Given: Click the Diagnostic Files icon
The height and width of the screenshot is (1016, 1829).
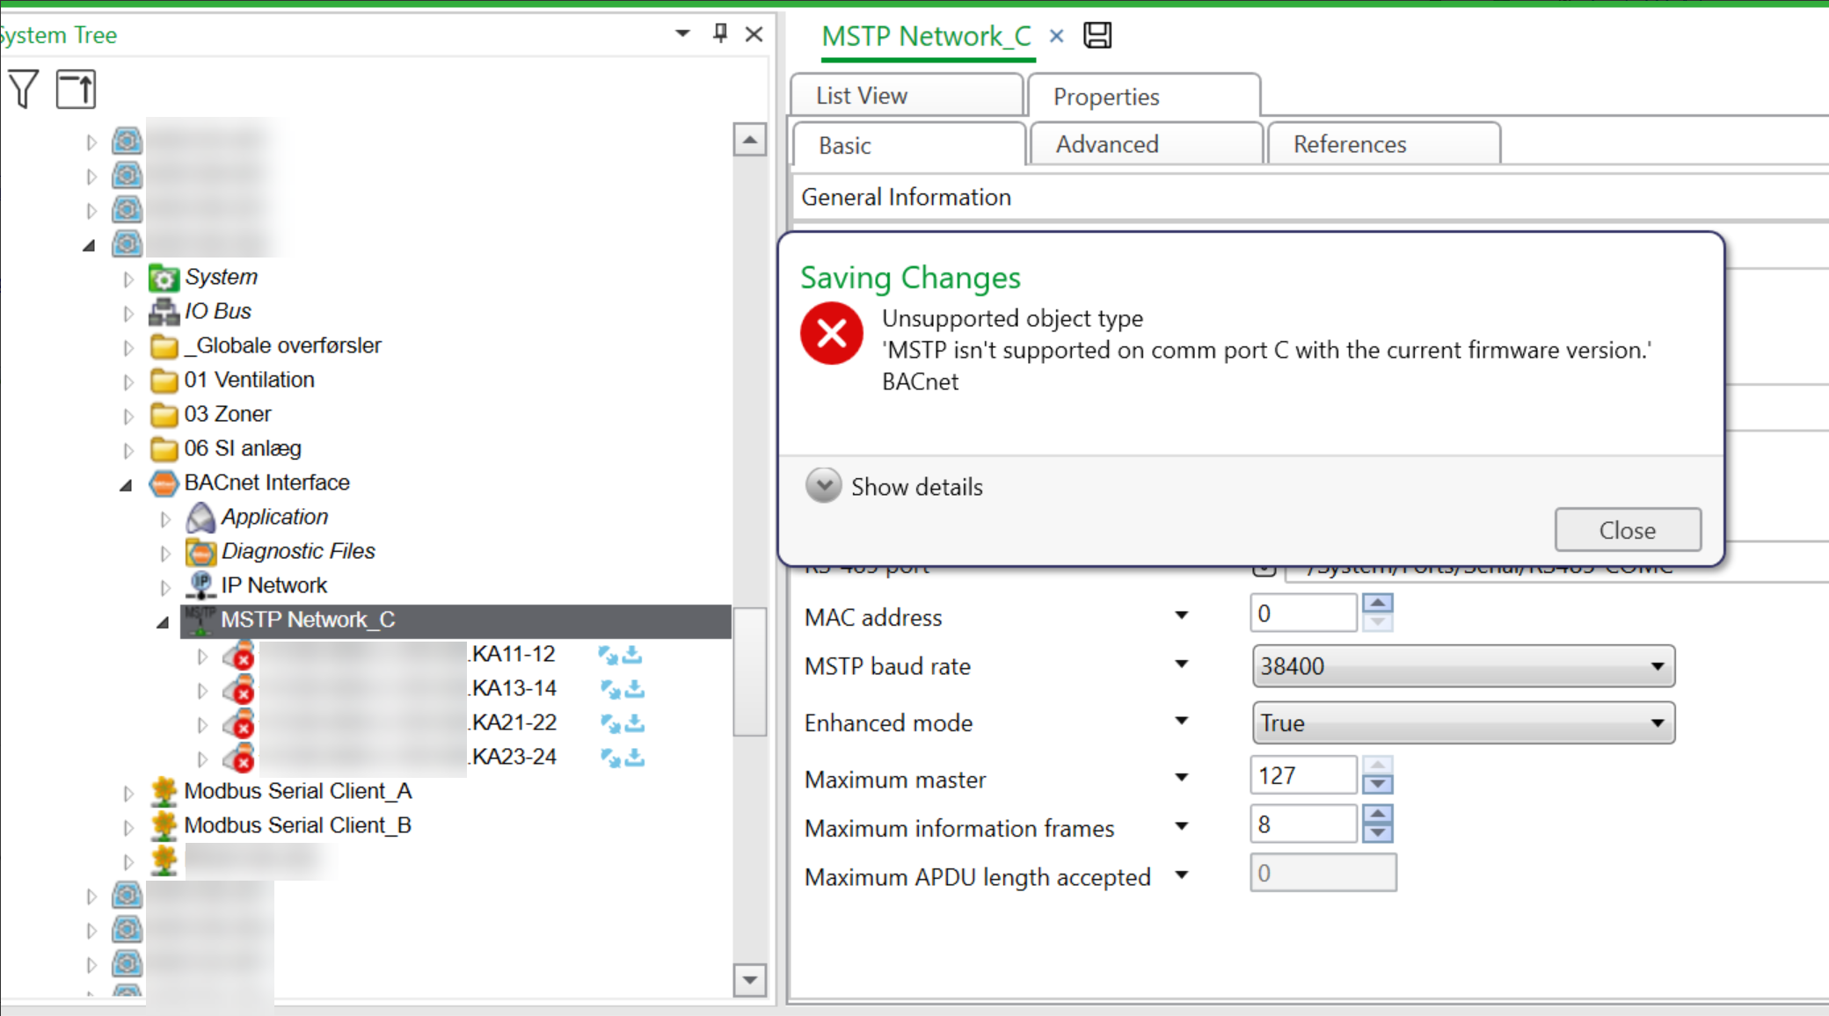Looking at the screenshot, I should click(200, 552).
